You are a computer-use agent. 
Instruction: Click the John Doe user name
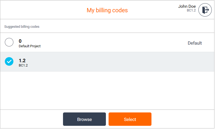[x=187, y=6]
